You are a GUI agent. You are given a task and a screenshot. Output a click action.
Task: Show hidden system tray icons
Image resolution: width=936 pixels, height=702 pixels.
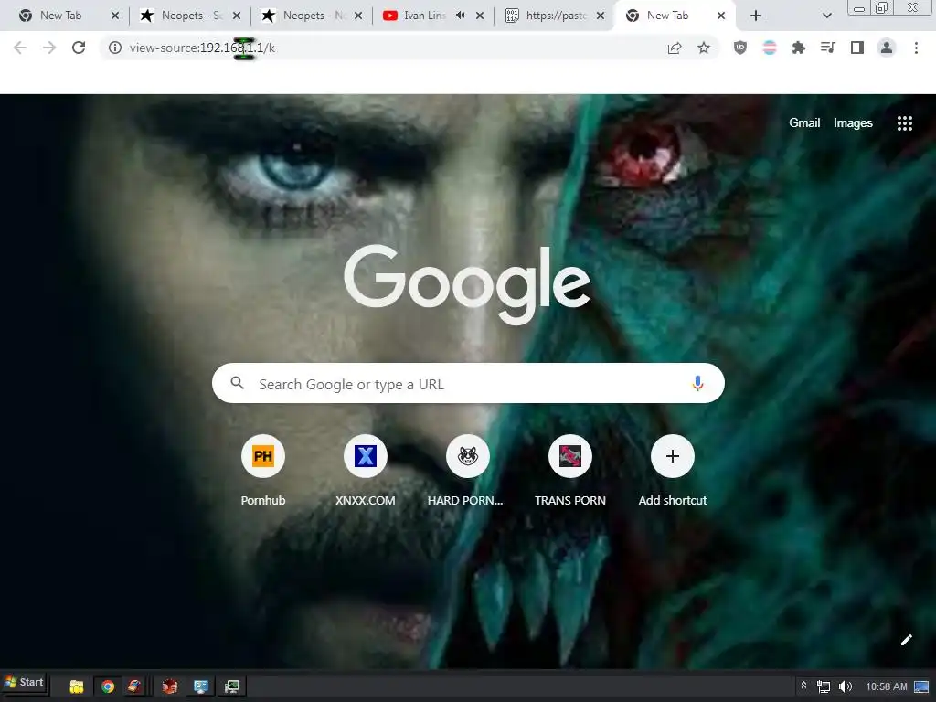[x=803, y=686]
